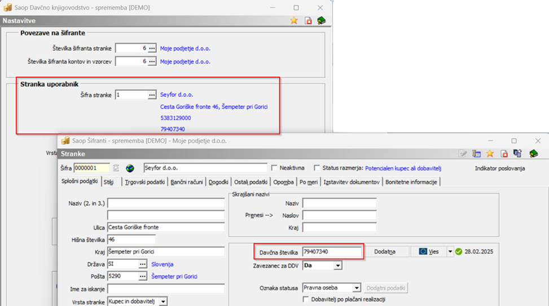This screenshot has height=306, width=549.
Task: Click the 28.02.2025 validation date
Action: coord(478,251)
